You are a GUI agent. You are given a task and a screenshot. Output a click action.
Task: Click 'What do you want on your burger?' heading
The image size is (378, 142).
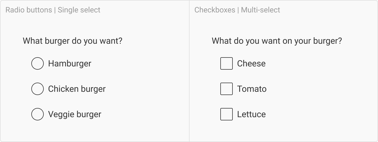277,41
